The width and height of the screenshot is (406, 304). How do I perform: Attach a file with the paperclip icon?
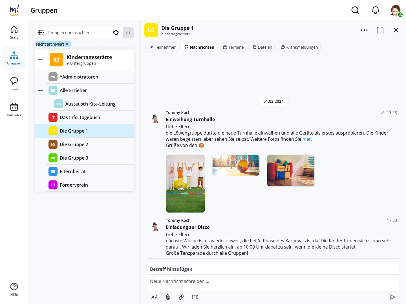click(x=168, y=297)
